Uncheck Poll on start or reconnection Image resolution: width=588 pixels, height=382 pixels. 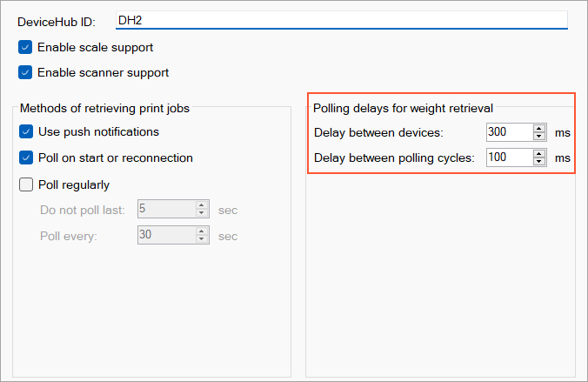26,157
